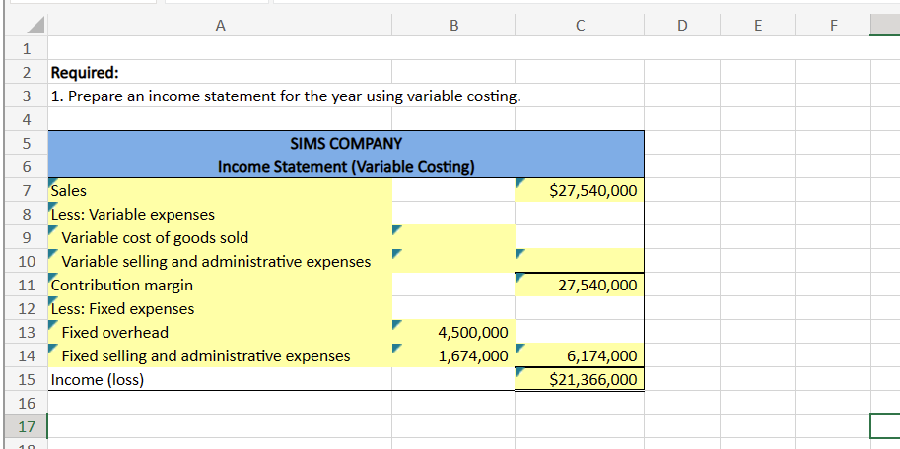Select column B header
This screenshot has height=449, width=900.
click(453, 25)
